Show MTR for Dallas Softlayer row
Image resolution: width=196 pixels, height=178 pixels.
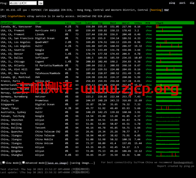click(x=149, y=58)
